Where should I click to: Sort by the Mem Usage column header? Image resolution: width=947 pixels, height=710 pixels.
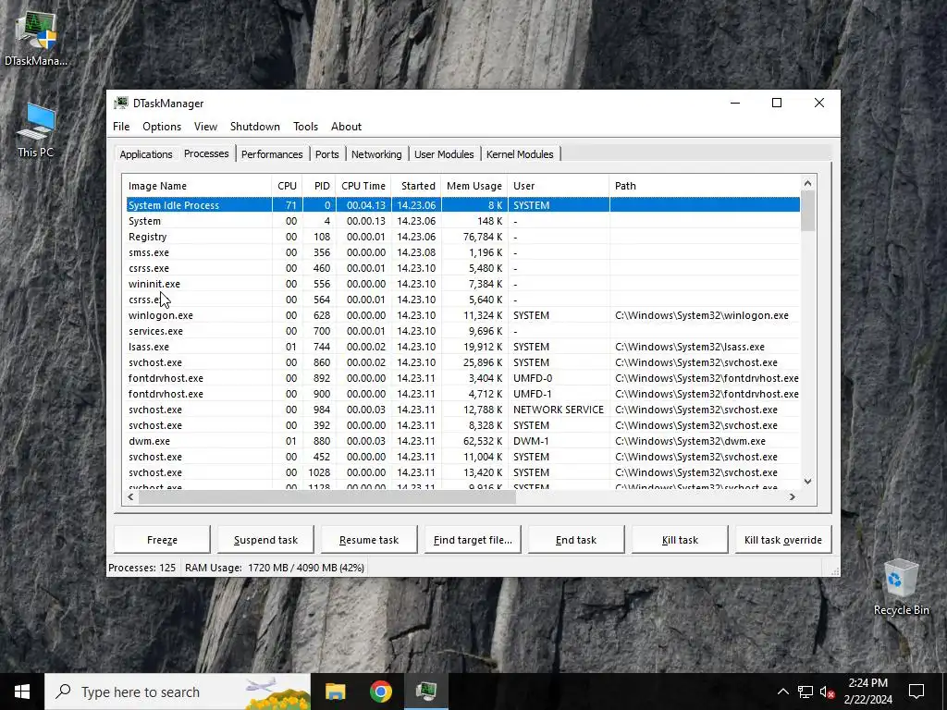(x=474, y=186)
